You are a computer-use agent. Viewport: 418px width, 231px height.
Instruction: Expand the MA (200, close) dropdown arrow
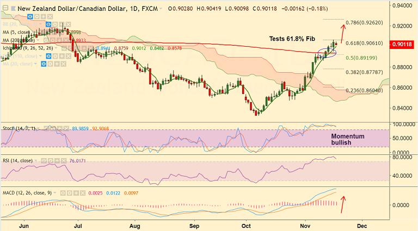[38, 40]
